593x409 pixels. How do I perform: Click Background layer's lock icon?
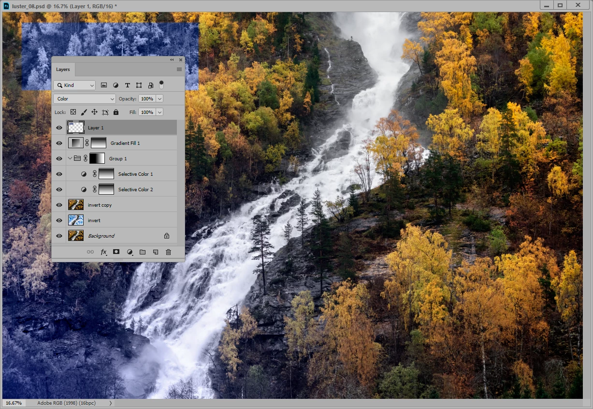click(x=167, y=236)
